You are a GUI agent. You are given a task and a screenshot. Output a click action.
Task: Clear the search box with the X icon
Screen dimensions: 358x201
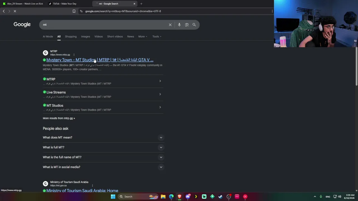pyautogui.click(x=170, y=25)
